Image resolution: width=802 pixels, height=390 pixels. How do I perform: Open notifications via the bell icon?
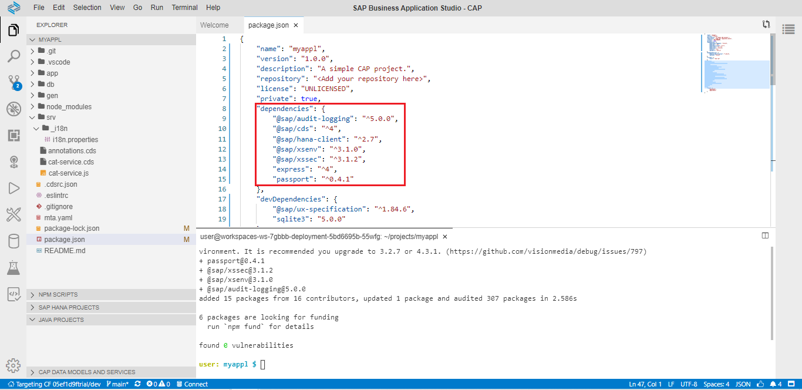coord(773,384)
